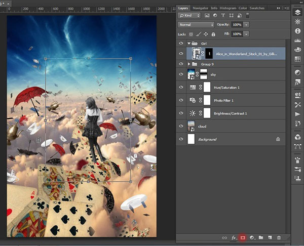304x246 pixels.
Task: Filter layers by shape layer icon
Action: pos(232,16)
